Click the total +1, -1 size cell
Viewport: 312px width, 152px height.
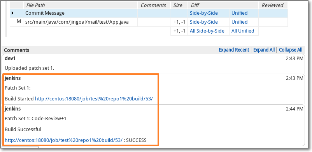[179, 31]
